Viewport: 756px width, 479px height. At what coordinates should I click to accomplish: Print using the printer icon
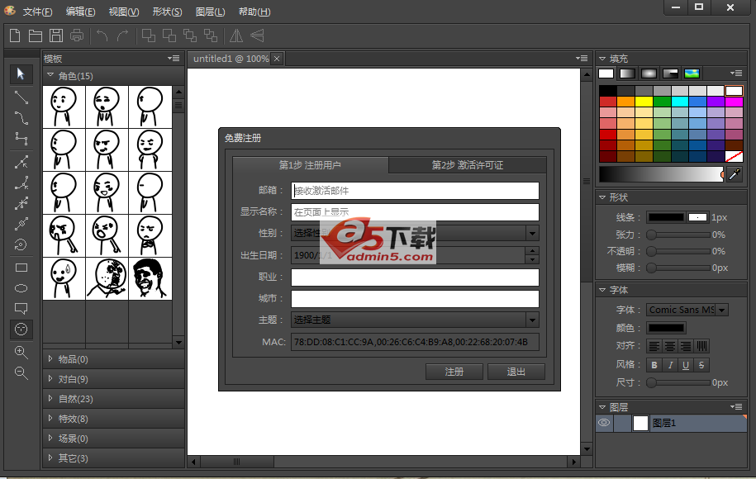[77, 36]
